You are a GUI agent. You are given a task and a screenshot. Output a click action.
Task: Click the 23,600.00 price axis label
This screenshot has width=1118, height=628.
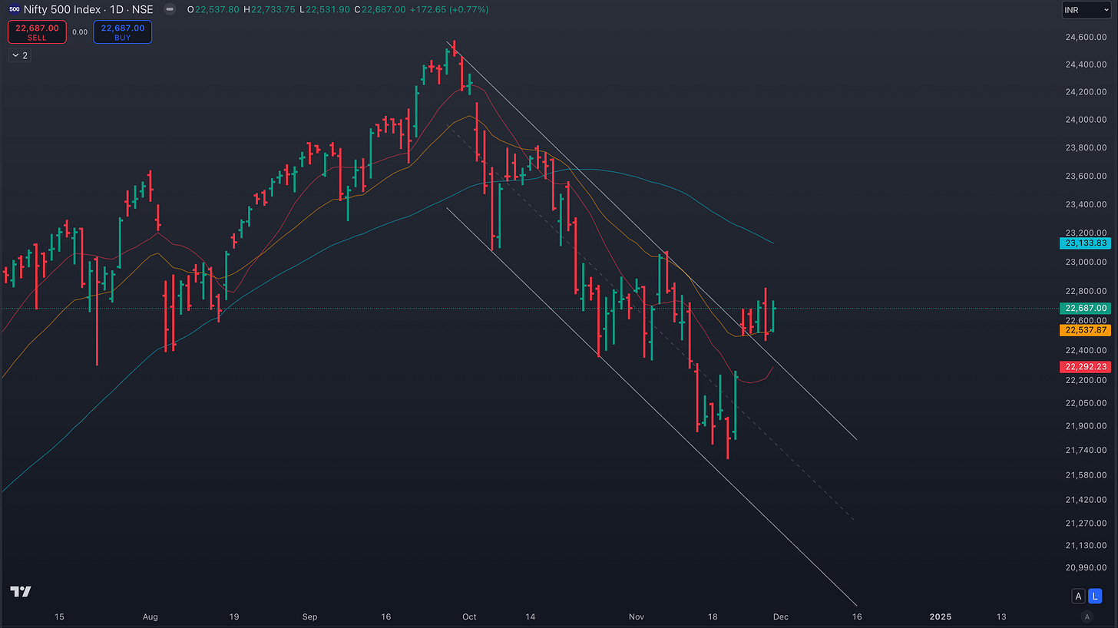1086,177
